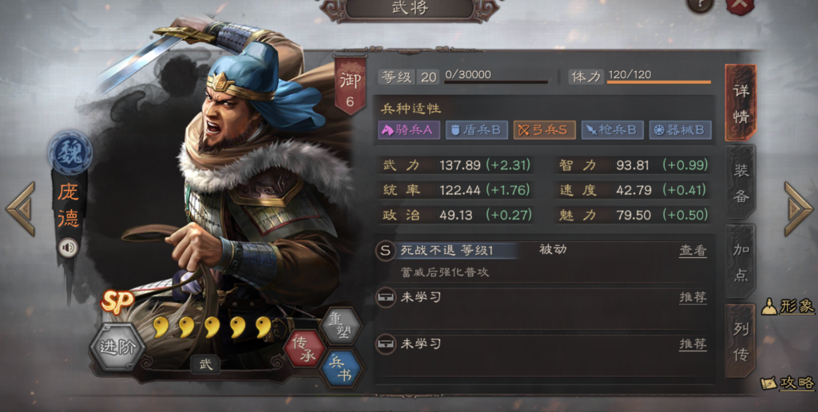818x412 pixels.
Task: Open the 形象 appearance link
Action: pos(788,307)
